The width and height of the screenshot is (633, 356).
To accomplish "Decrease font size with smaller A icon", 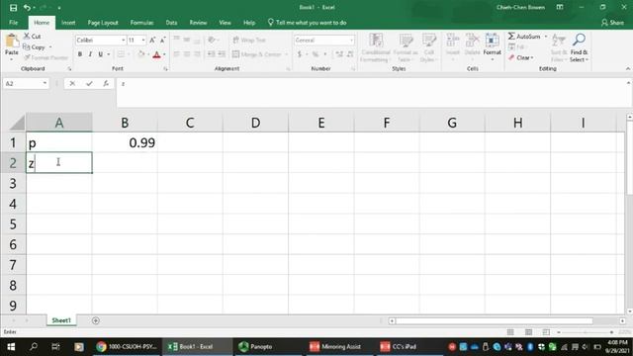I will tap(162, 40).
